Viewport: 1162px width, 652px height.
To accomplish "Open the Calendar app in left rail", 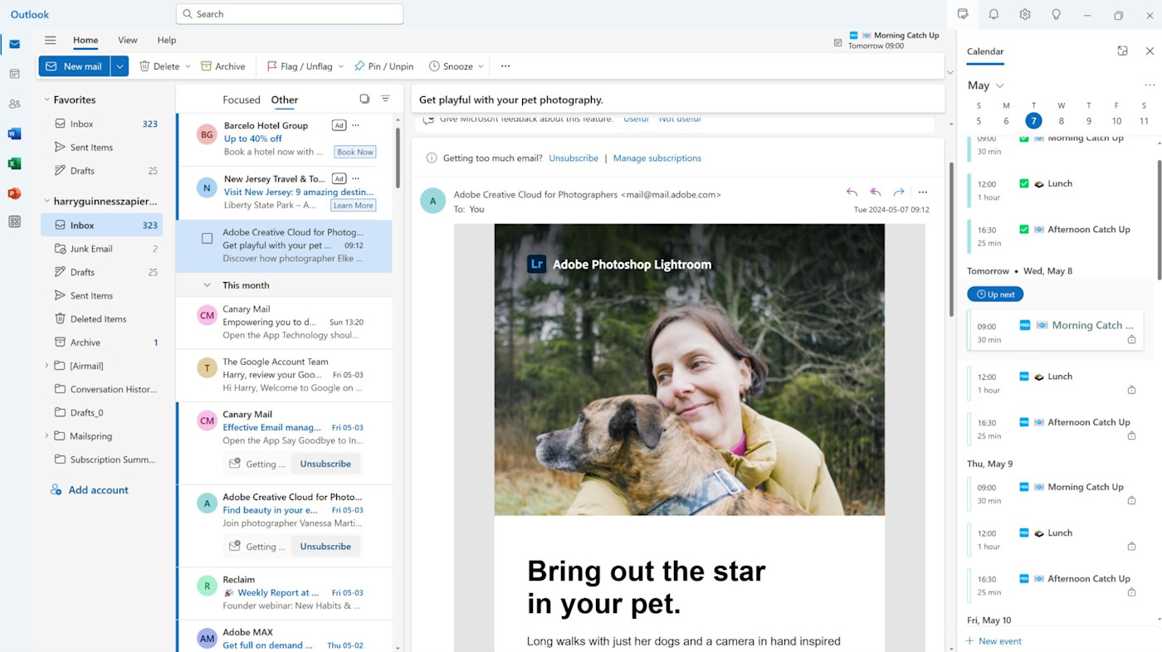I will (14, 74).
